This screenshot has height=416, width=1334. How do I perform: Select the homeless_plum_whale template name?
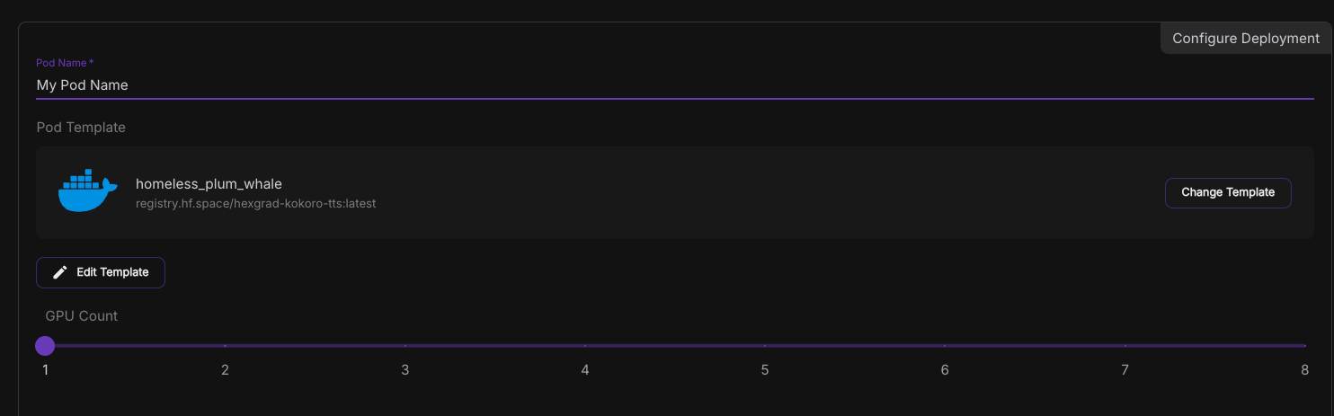[x=209, y=184]
